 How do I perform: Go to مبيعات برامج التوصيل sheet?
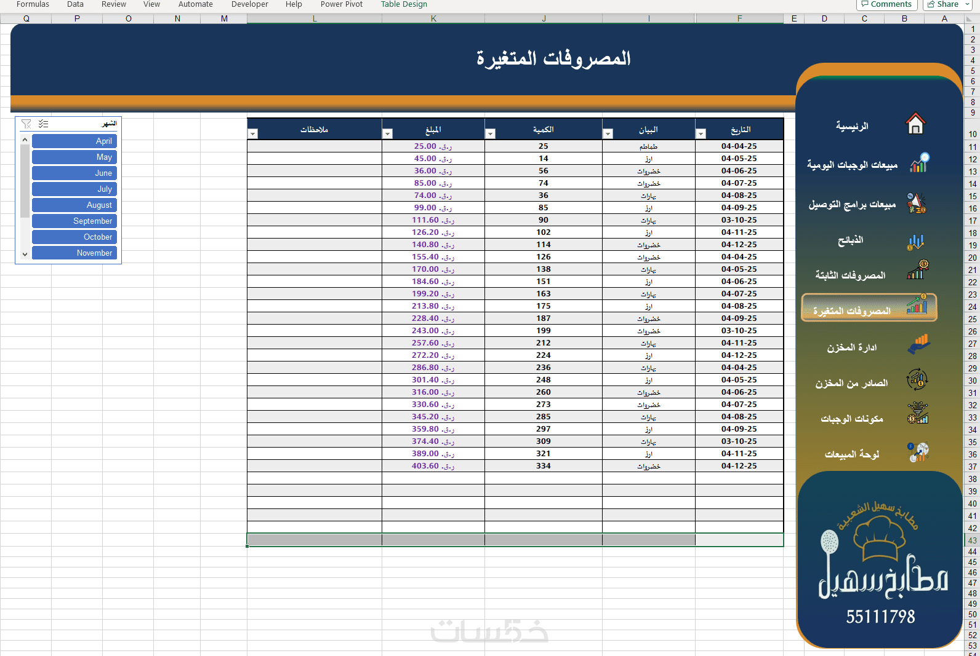(852, 204)
